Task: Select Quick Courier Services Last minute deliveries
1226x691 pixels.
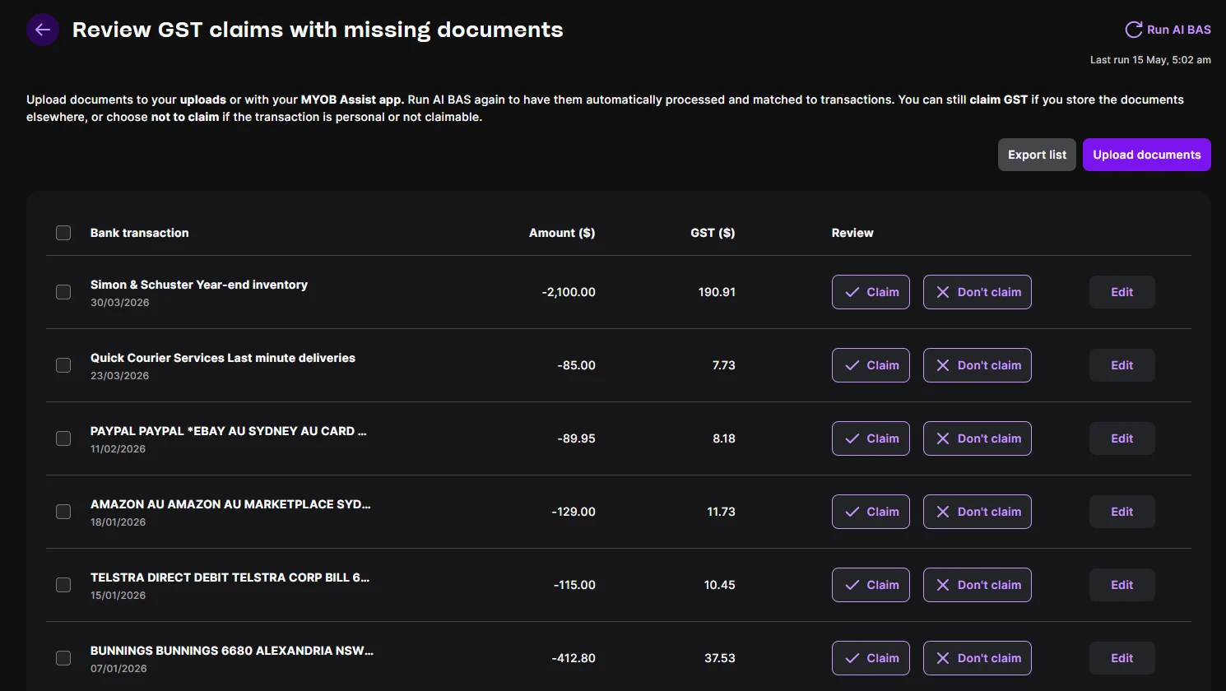Action: pos(223,358)
